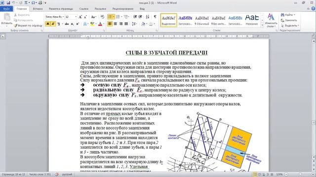The height and width of the screenshot is (177, 316).
Task: Toggle superscript formatting
Action: (78, 24)
